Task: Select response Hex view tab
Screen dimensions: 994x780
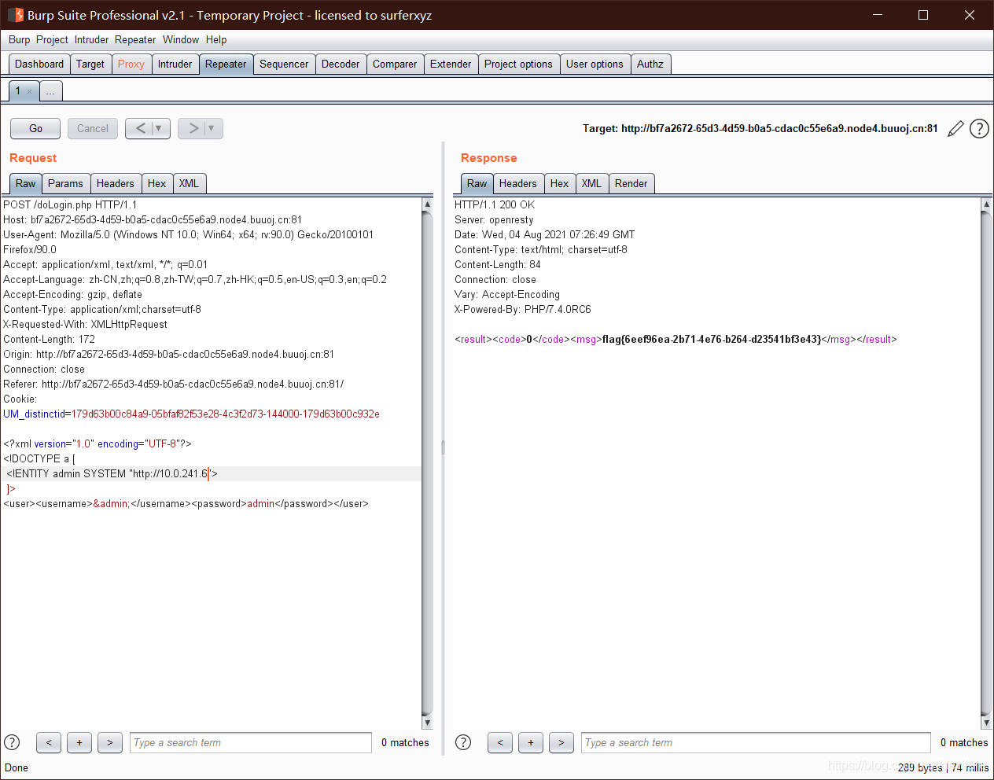Action: tap(560, 183)
